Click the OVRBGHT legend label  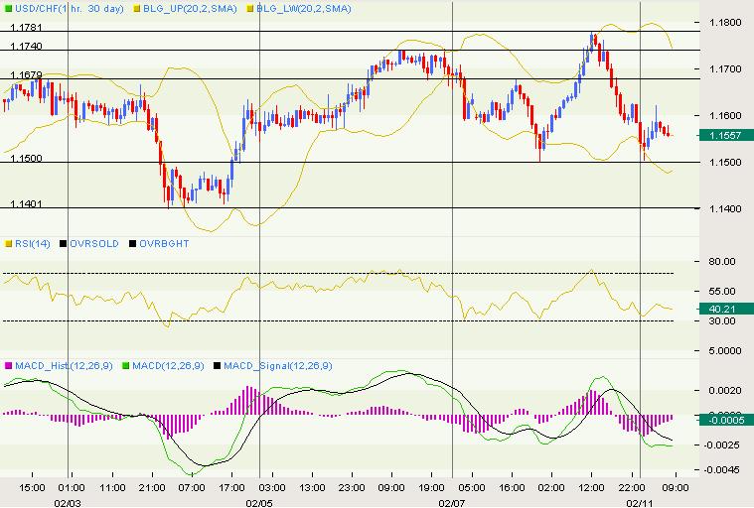(164, 243)
